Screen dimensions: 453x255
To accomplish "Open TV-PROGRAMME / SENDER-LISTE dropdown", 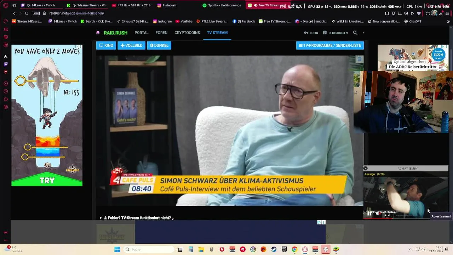I will [x=330, y=45].
